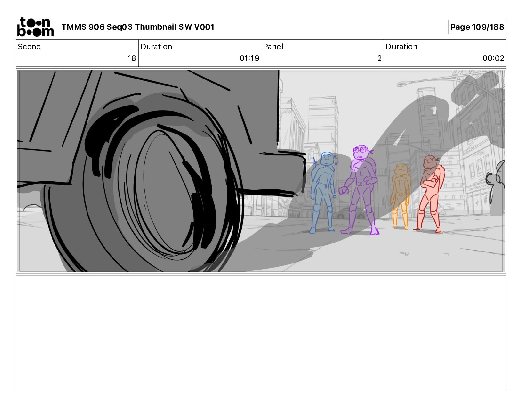Click the blue turtle character sketch
The height and width of the screenshot is (404, 523).
coord(324,192)
